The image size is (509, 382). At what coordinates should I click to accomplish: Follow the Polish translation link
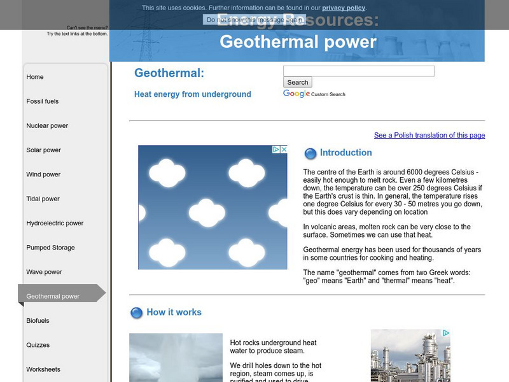(429, 135)
